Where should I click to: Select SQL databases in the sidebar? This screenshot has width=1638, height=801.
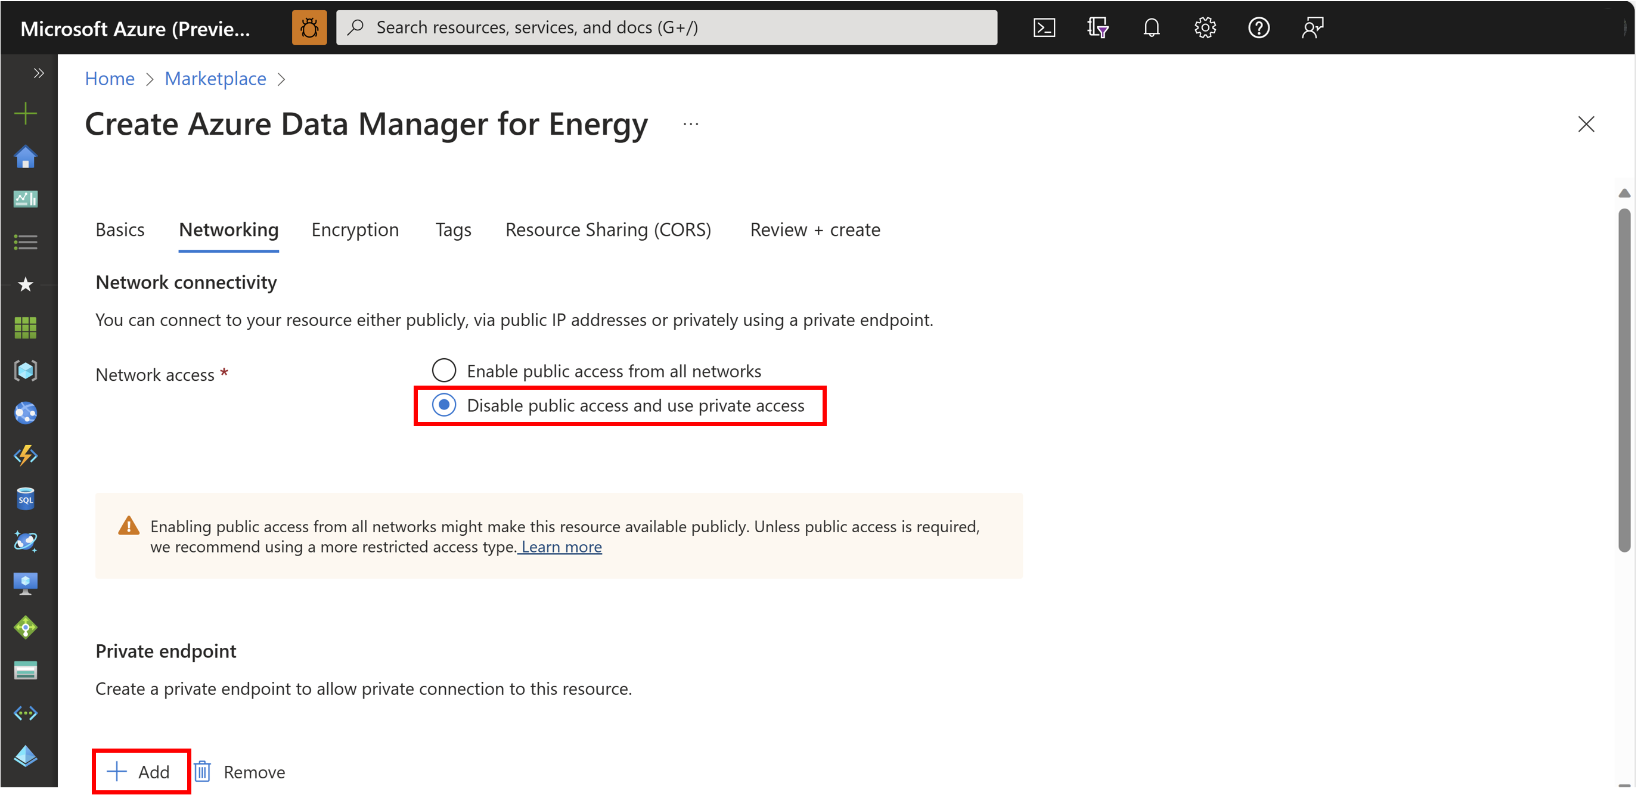tap(25, 498)
